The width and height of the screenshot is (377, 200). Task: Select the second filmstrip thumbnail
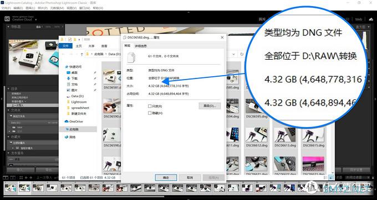point(25,188)
